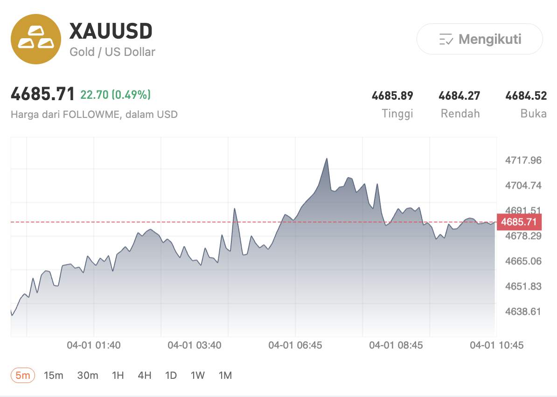Image resolution: width=557 pixels, height=397 pixels.
Task: Click the XAUUSD gold bars logo
Action: tap(36, 39)
